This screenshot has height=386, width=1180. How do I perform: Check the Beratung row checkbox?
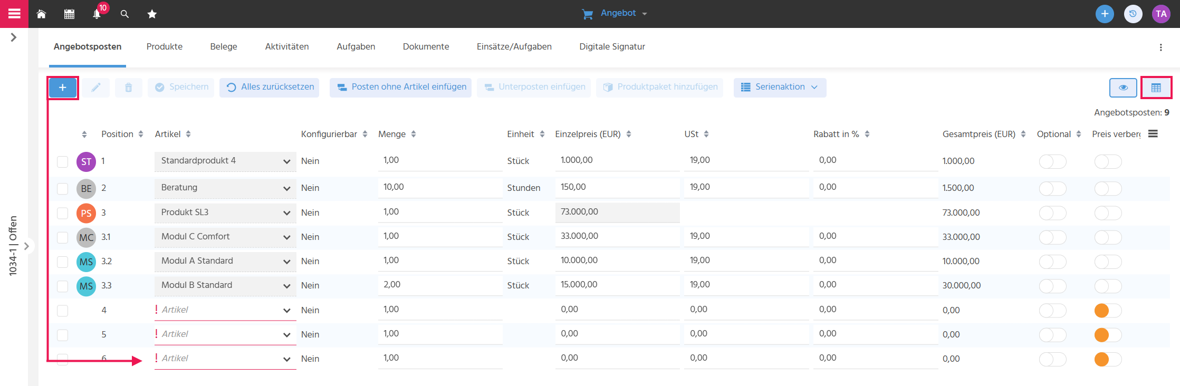tap(63, 188)
